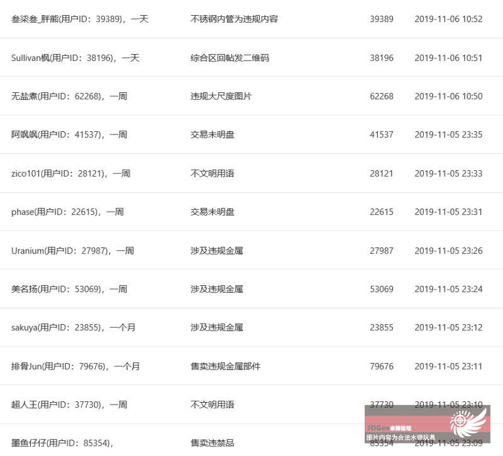Click timestamp 2019-11-05 23:31

448,212
